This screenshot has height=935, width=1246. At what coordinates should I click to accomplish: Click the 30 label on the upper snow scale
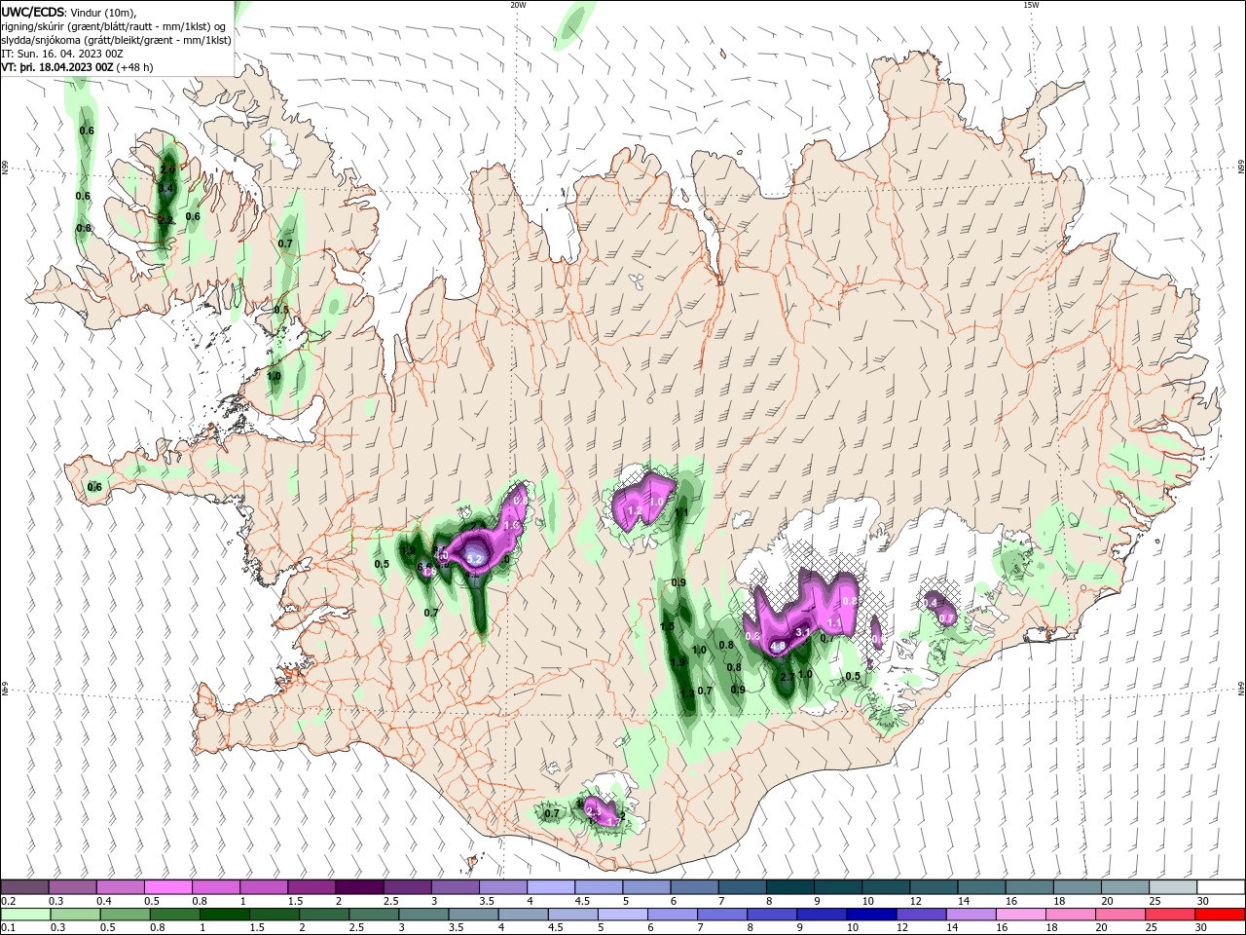point(1202,901)
